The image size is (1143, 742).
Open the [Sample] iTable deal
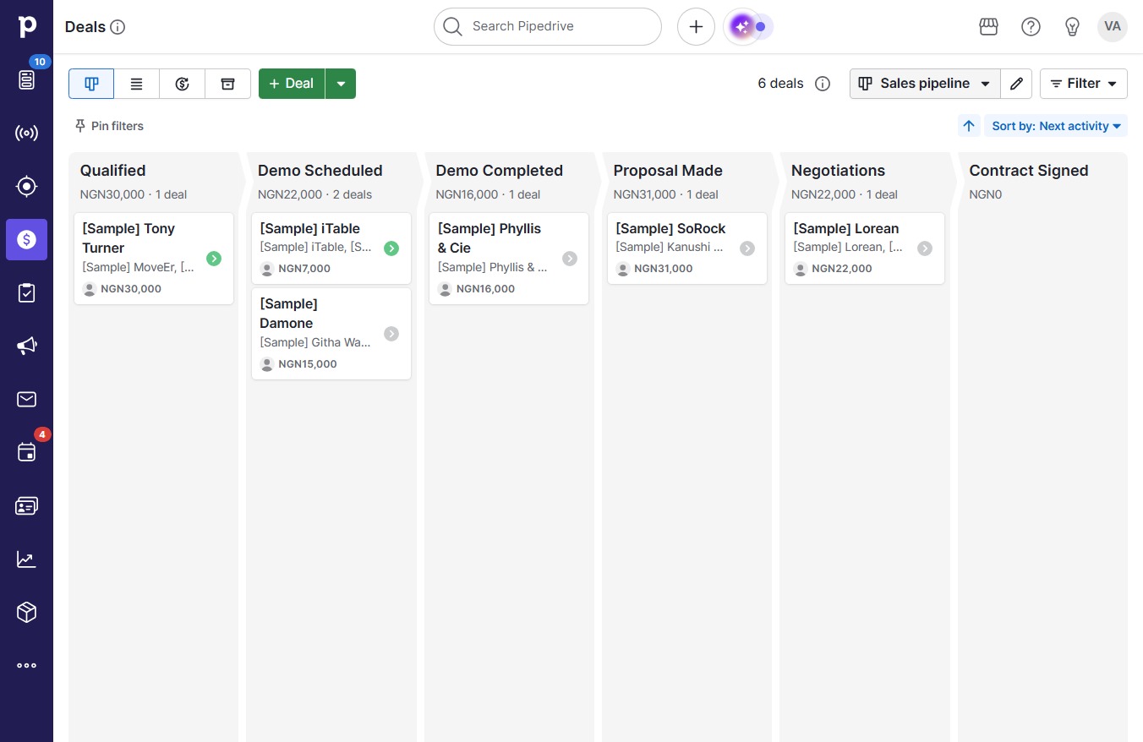coord(331,248)
